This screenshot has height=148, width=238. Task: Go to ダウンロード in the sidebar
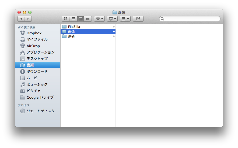click(37, 72)
